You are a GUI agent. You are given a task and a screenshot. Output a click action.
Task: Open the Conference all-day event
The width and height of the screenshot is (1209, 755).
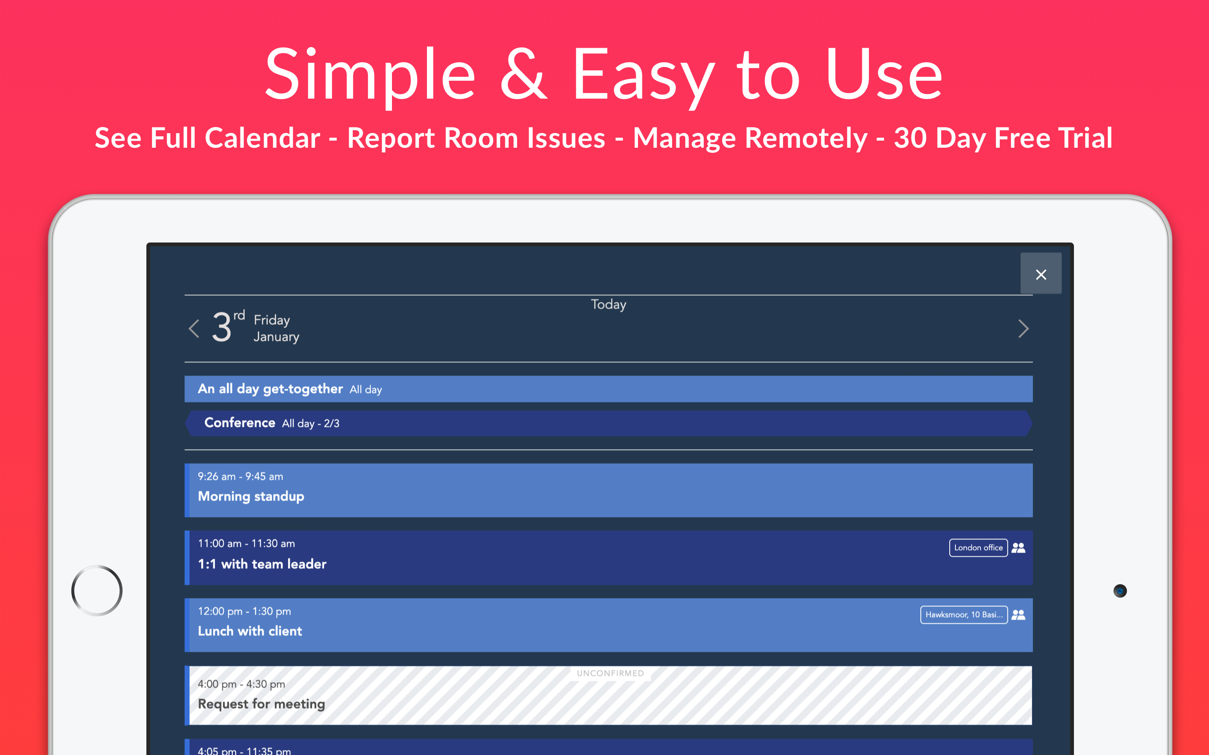coord(608,423)
